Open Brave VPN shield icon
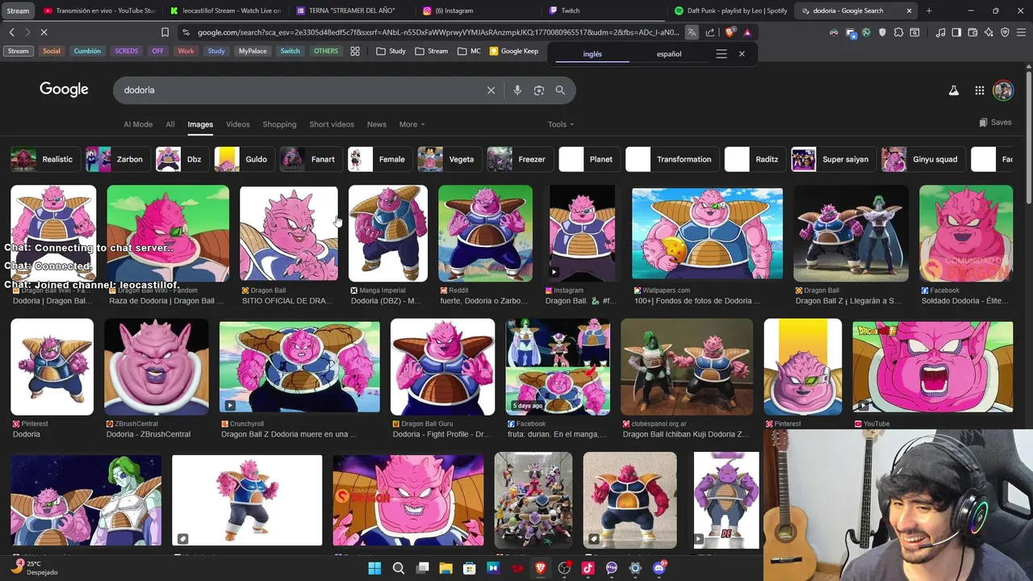The width and height of the screenshot is (1033, 581). 1005,32
